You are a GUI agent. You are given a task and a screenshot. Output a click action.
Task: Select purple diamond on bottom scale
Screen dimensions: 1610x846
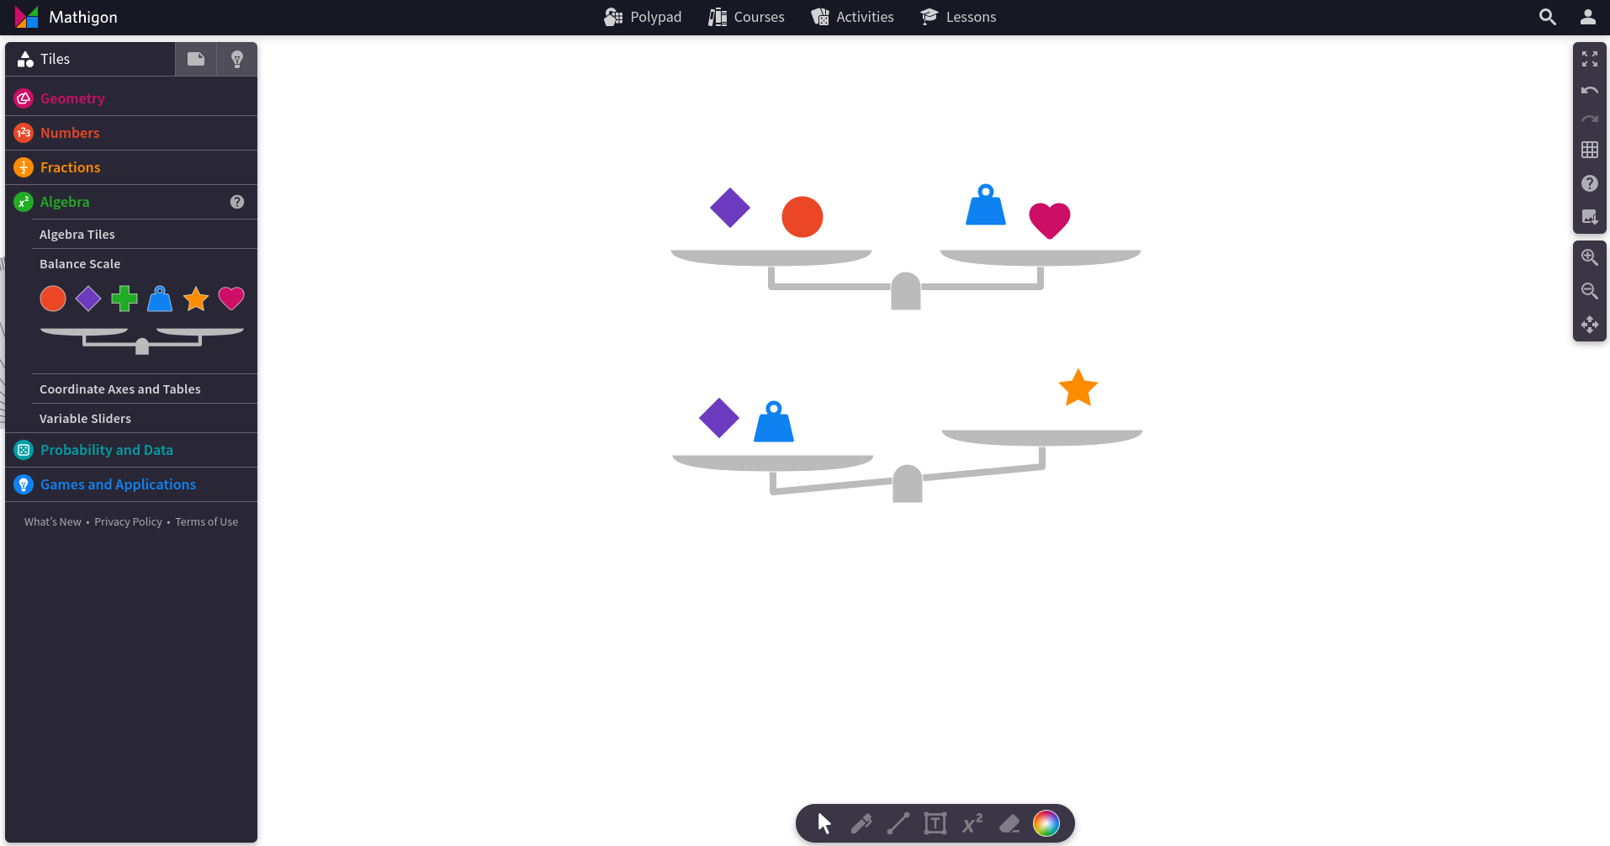719,418
